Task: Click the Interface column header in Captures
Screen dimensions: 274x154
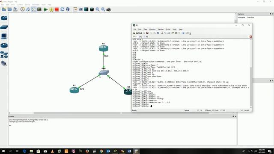Action: [250, 18]
